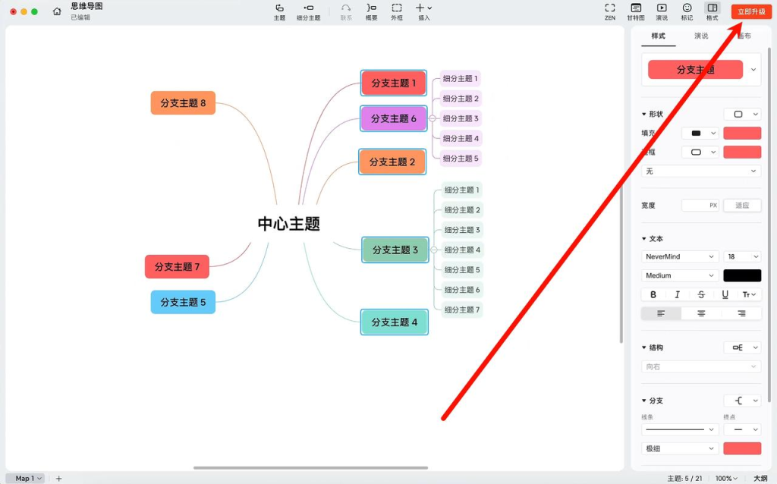The width and height of the screenshot is (777, 484).
Task: Open the 终点 endpoint dropdown
Action: point(742,429)
